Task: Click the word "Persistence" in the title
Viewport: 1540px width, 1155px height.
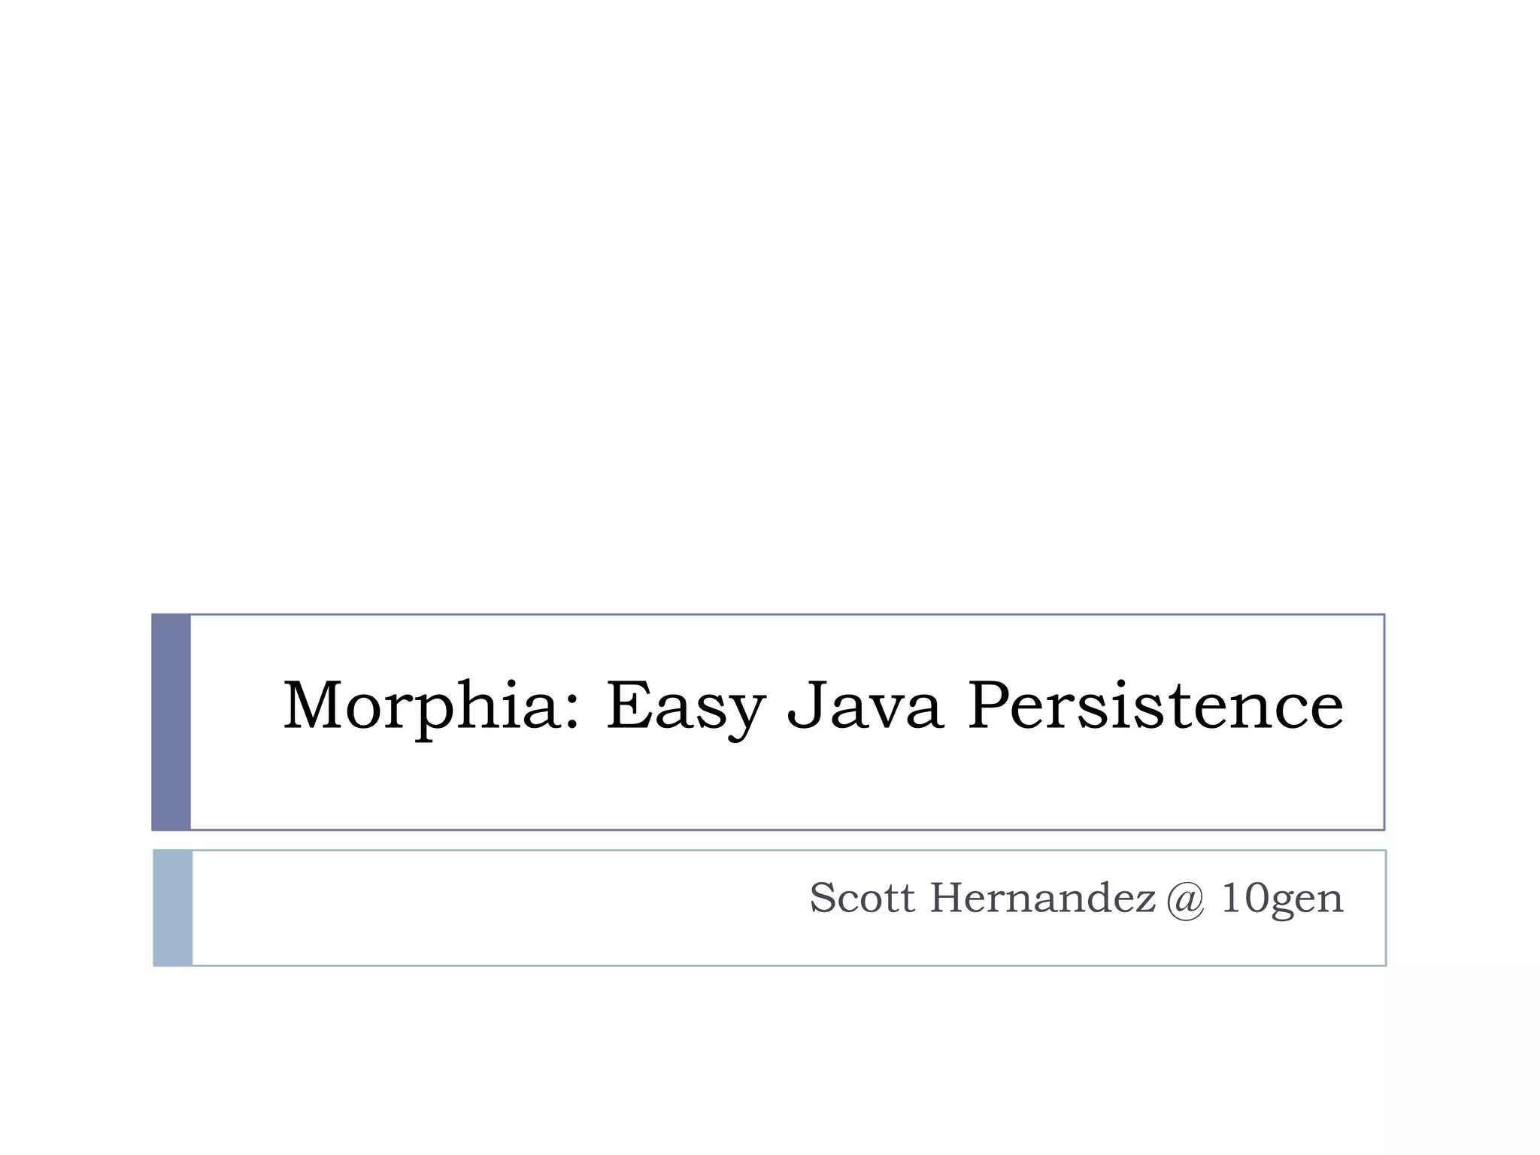Action: coord(1155,705)
